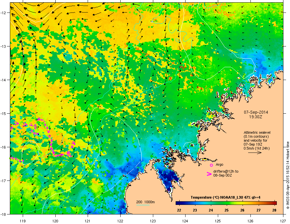
Task: Click the longitude axis label 120
Action: tap(55, 221)
